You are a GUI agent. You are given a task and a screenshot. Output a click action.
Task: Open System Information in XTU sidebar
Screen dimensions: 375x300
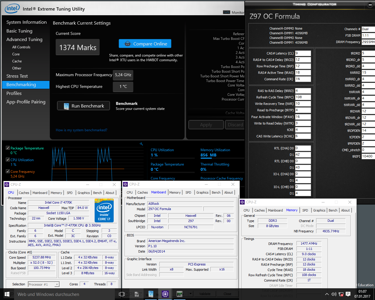pos(26,22)
